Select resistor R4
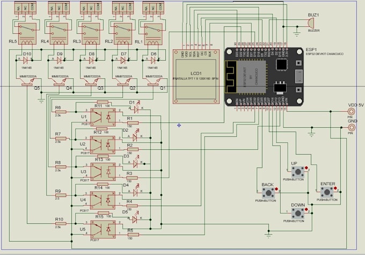This screenshot has height=255, width=365. coord(132,206)
